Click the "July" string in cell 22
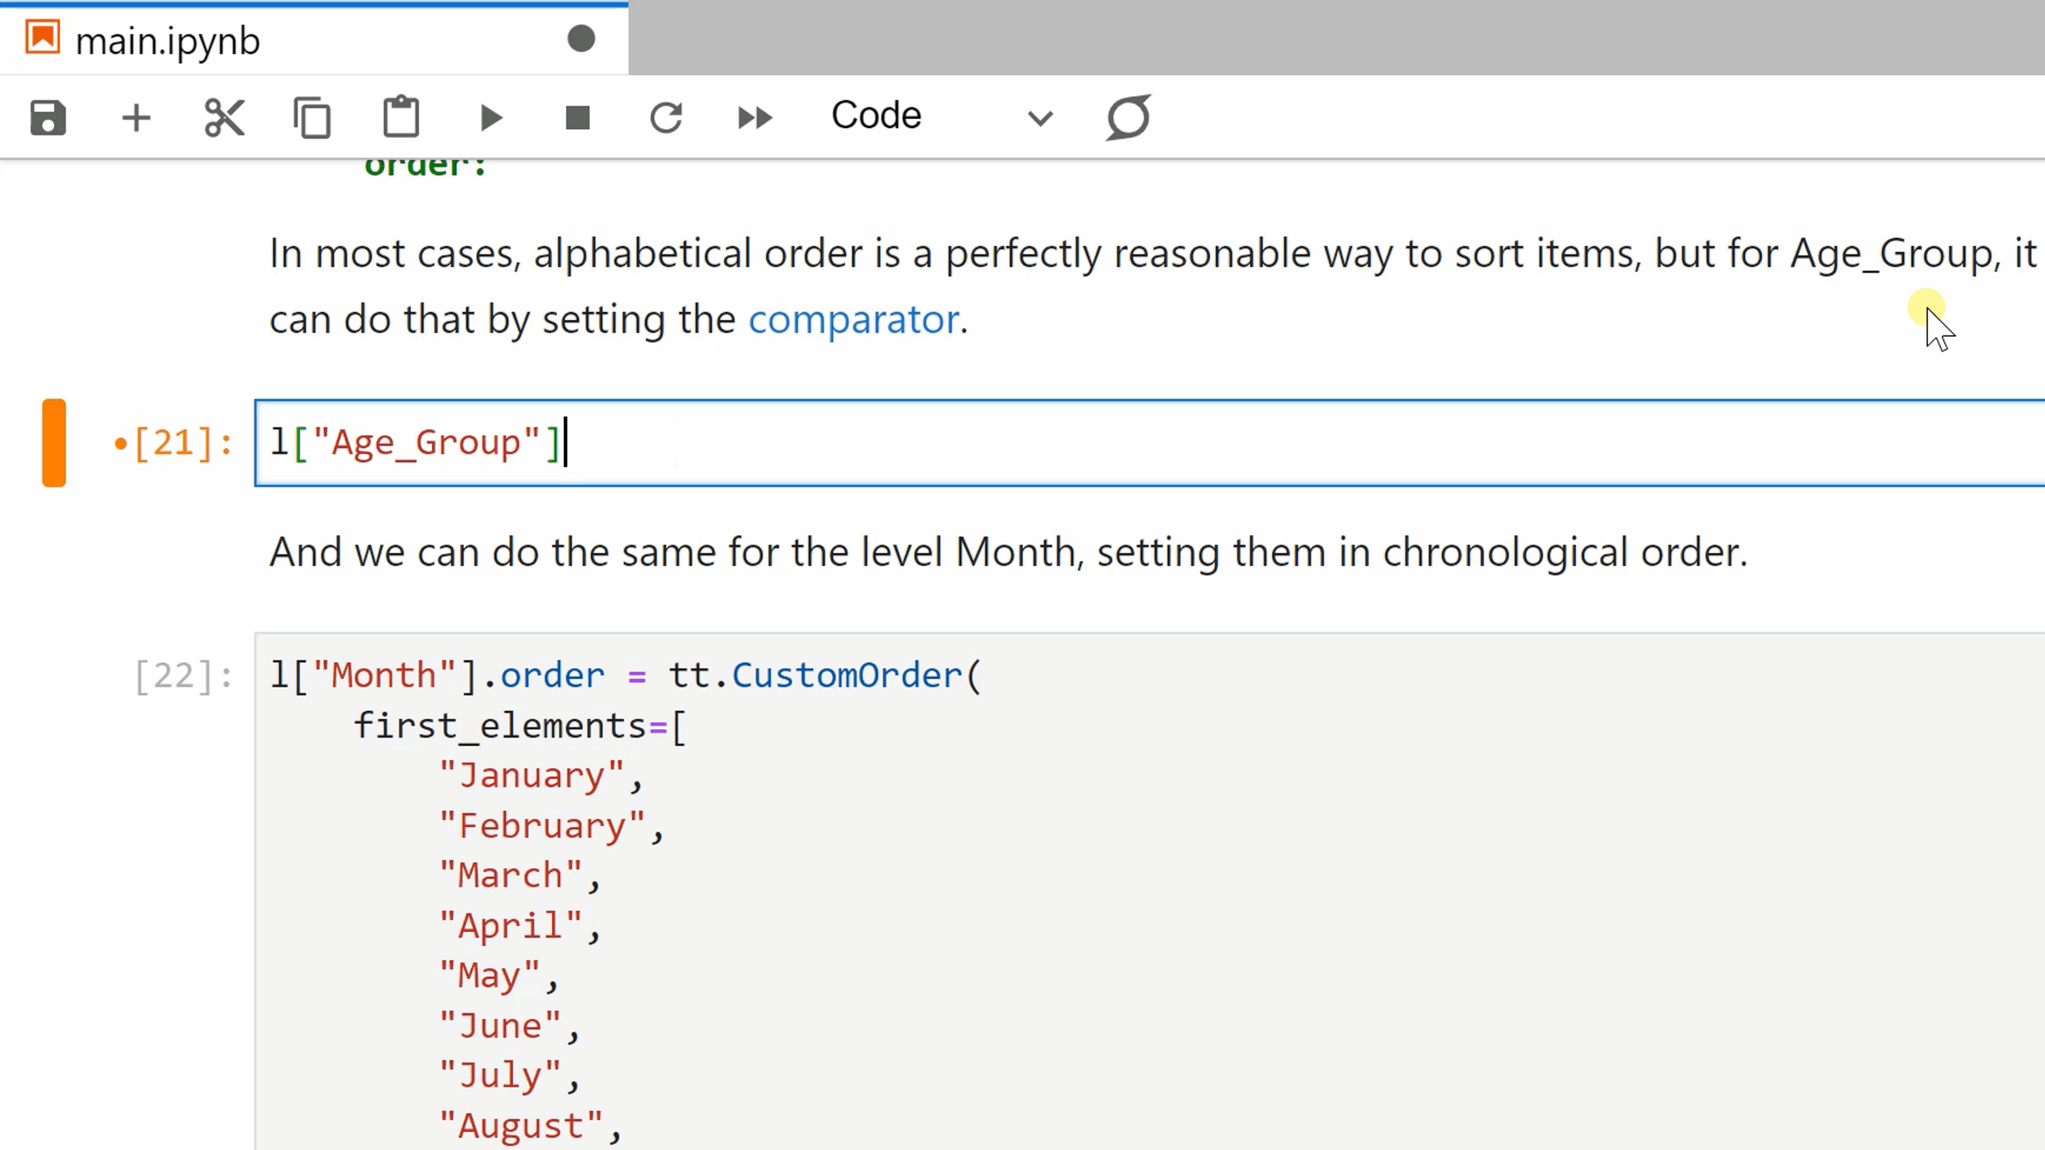 500,1075
